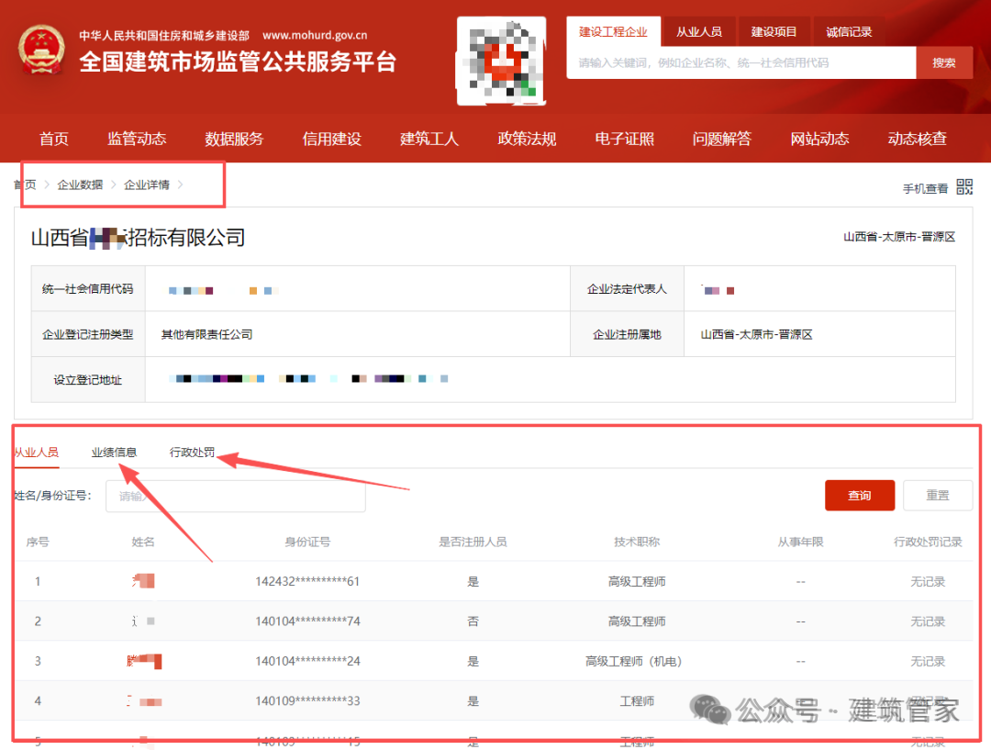The height and width of the screenshot is (750, 991).
Task: Click the 重置 button
Action: point(938,495)
